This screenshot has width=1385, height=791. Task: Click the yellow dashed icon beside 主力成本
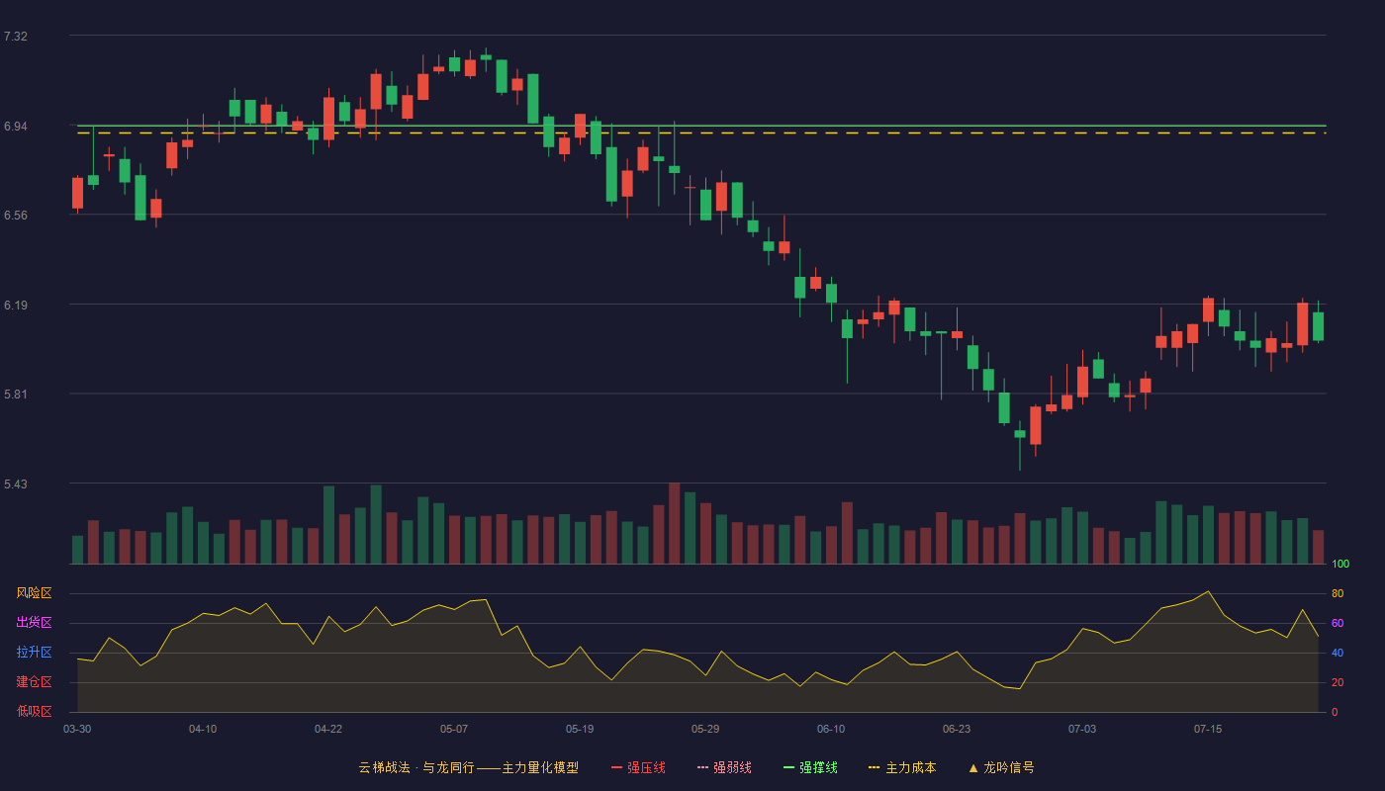pos(874,767)
